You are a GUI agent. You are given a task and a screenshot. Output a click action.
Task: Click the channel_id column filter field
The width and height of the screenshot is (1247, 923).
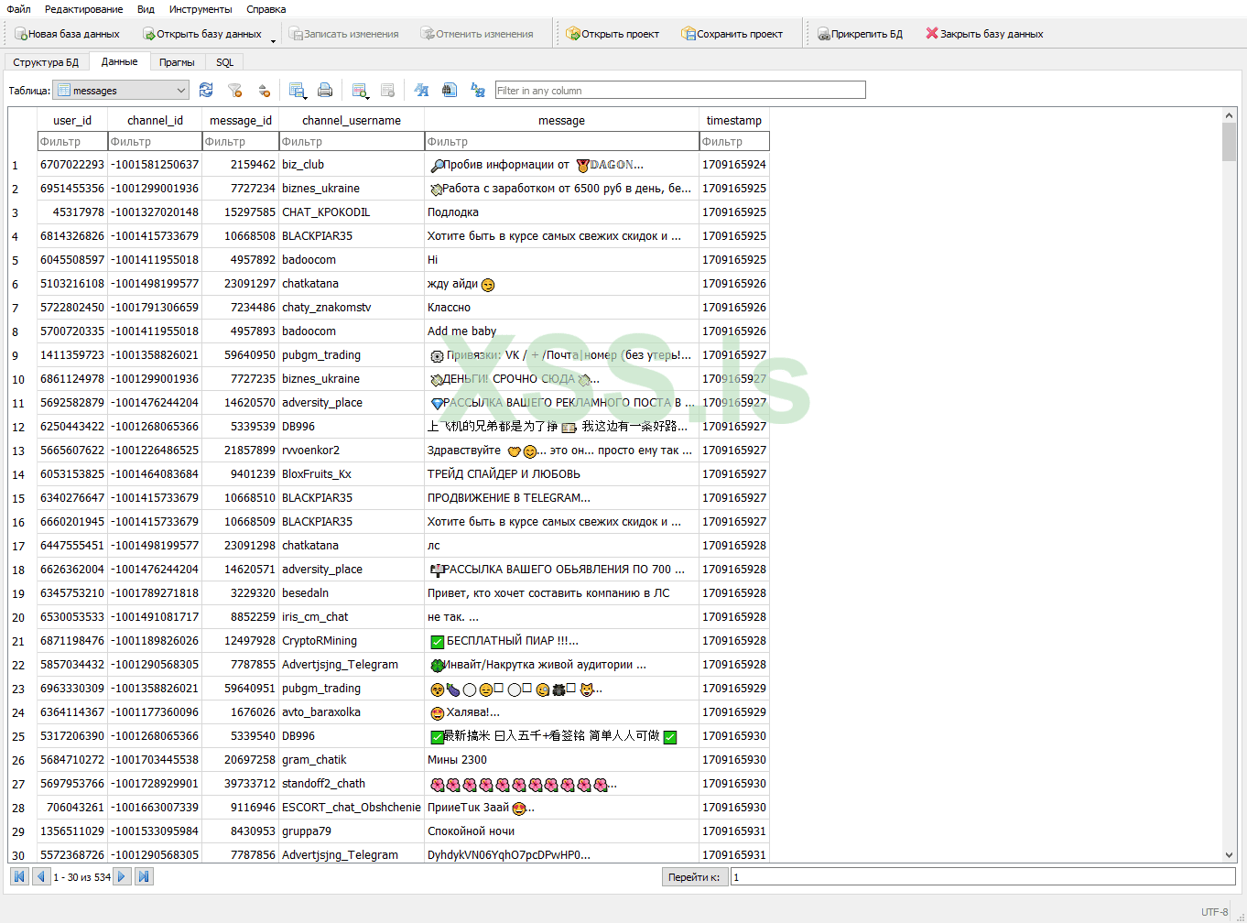155,141
